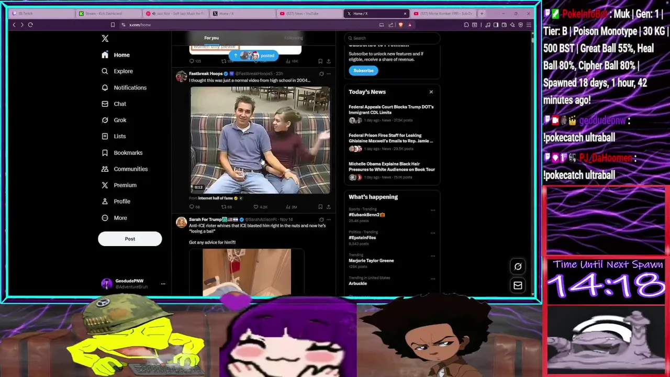This screenshot has width=670, height=377.
Task: Open the Premium X icon in sidebar
Action: [105, 185]
